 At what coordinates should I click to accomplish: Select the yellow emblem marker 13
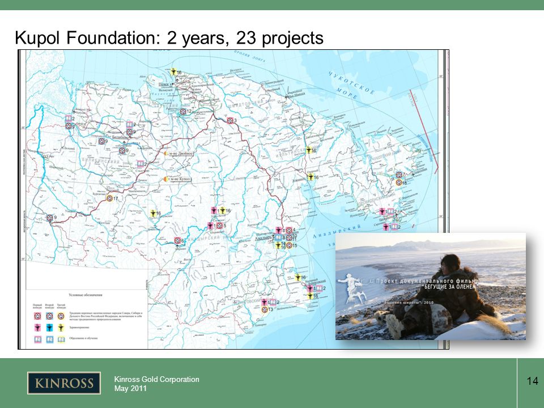(265, 309)
